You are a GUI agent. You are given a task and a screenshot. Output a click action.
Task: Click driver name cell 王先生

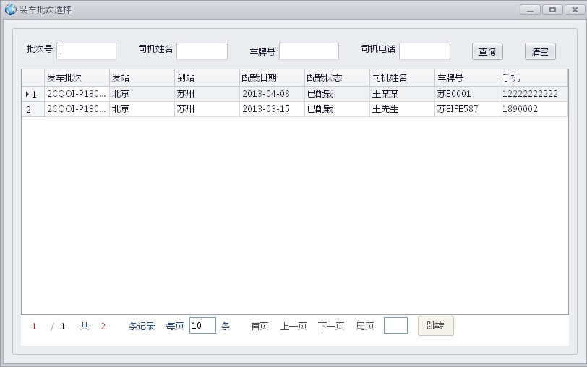tap(403, 109)
